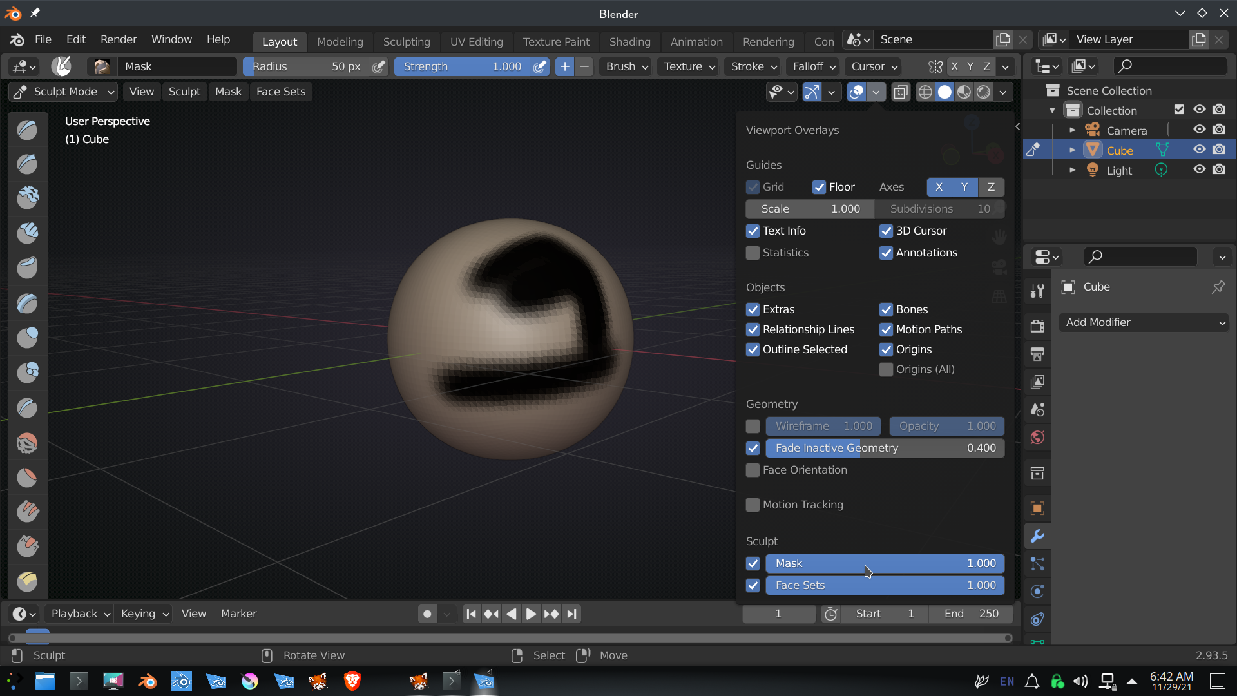Expand the Camera item in the outliner
Screen dimensions: 1237x696
point(1072,130)
